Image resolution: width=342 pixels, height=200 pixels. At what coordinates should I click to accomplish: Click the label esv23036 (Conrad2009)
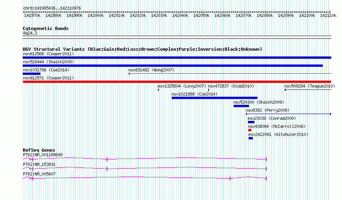pos(272,118)
